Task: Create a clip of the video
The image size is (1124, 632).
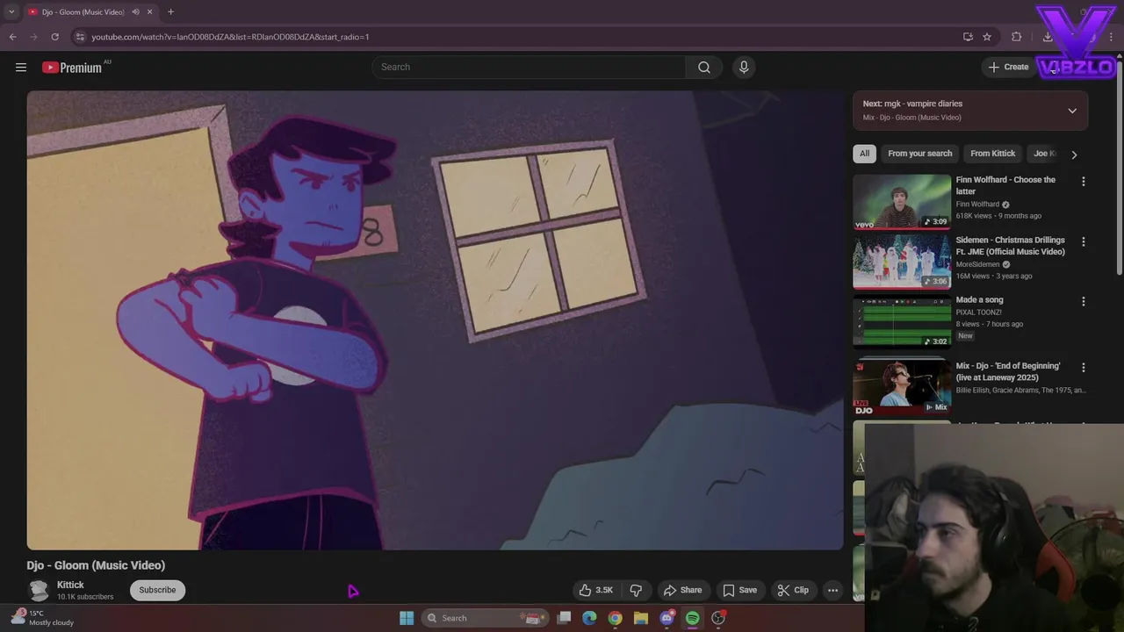Action: [x=793, y=590]
